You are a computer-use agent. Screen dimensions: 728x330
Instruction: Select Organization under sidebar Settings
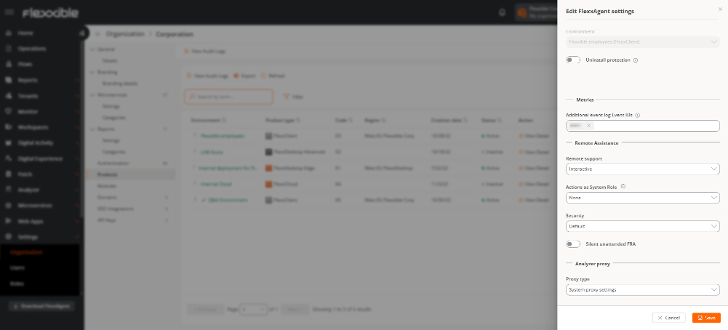coord(26,252)
